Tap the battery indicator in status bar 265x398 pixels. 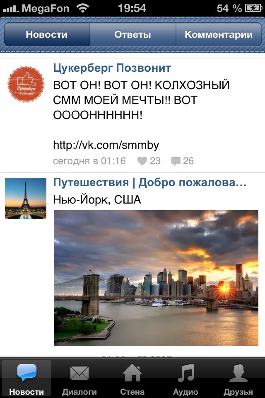pyautogui.click(x=253, y=8)
